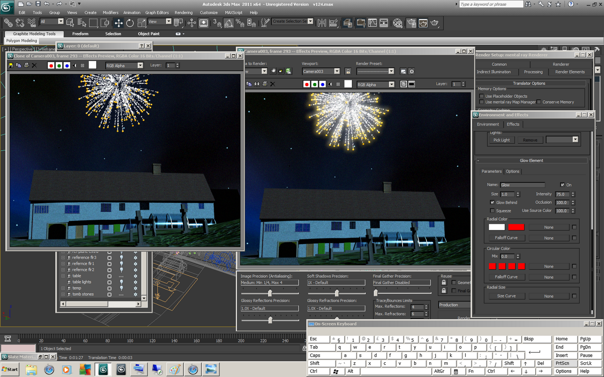Click Falloff Curve button under Radial Color
Image resolution: width=604 pixels, height=377 pixels.
pyautogui.click(x=506, y=238)
